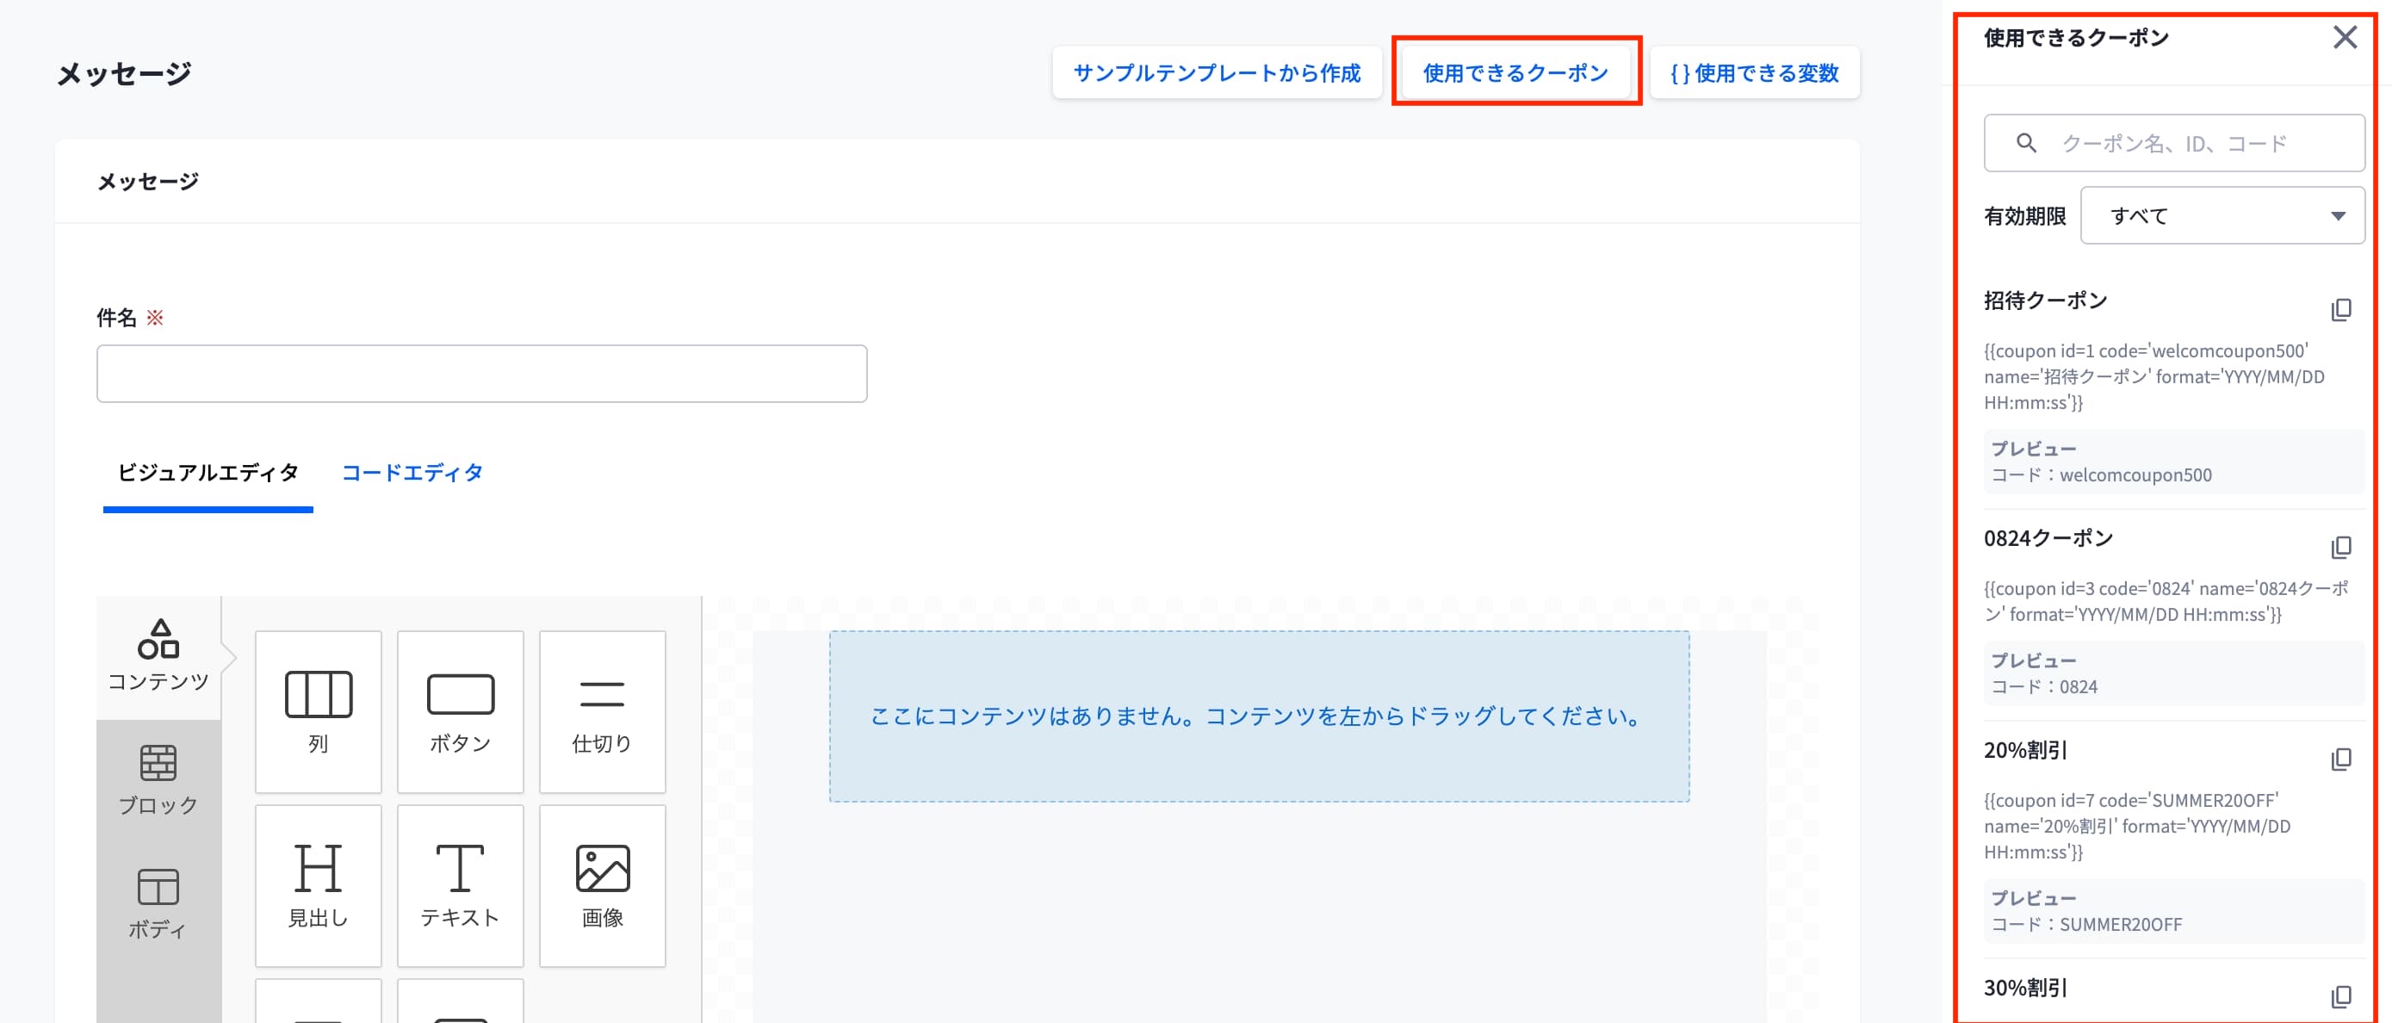This screenshot has height=1023, width=2392.
Task: Pick the ボタン content block
Action: [461, 711]
